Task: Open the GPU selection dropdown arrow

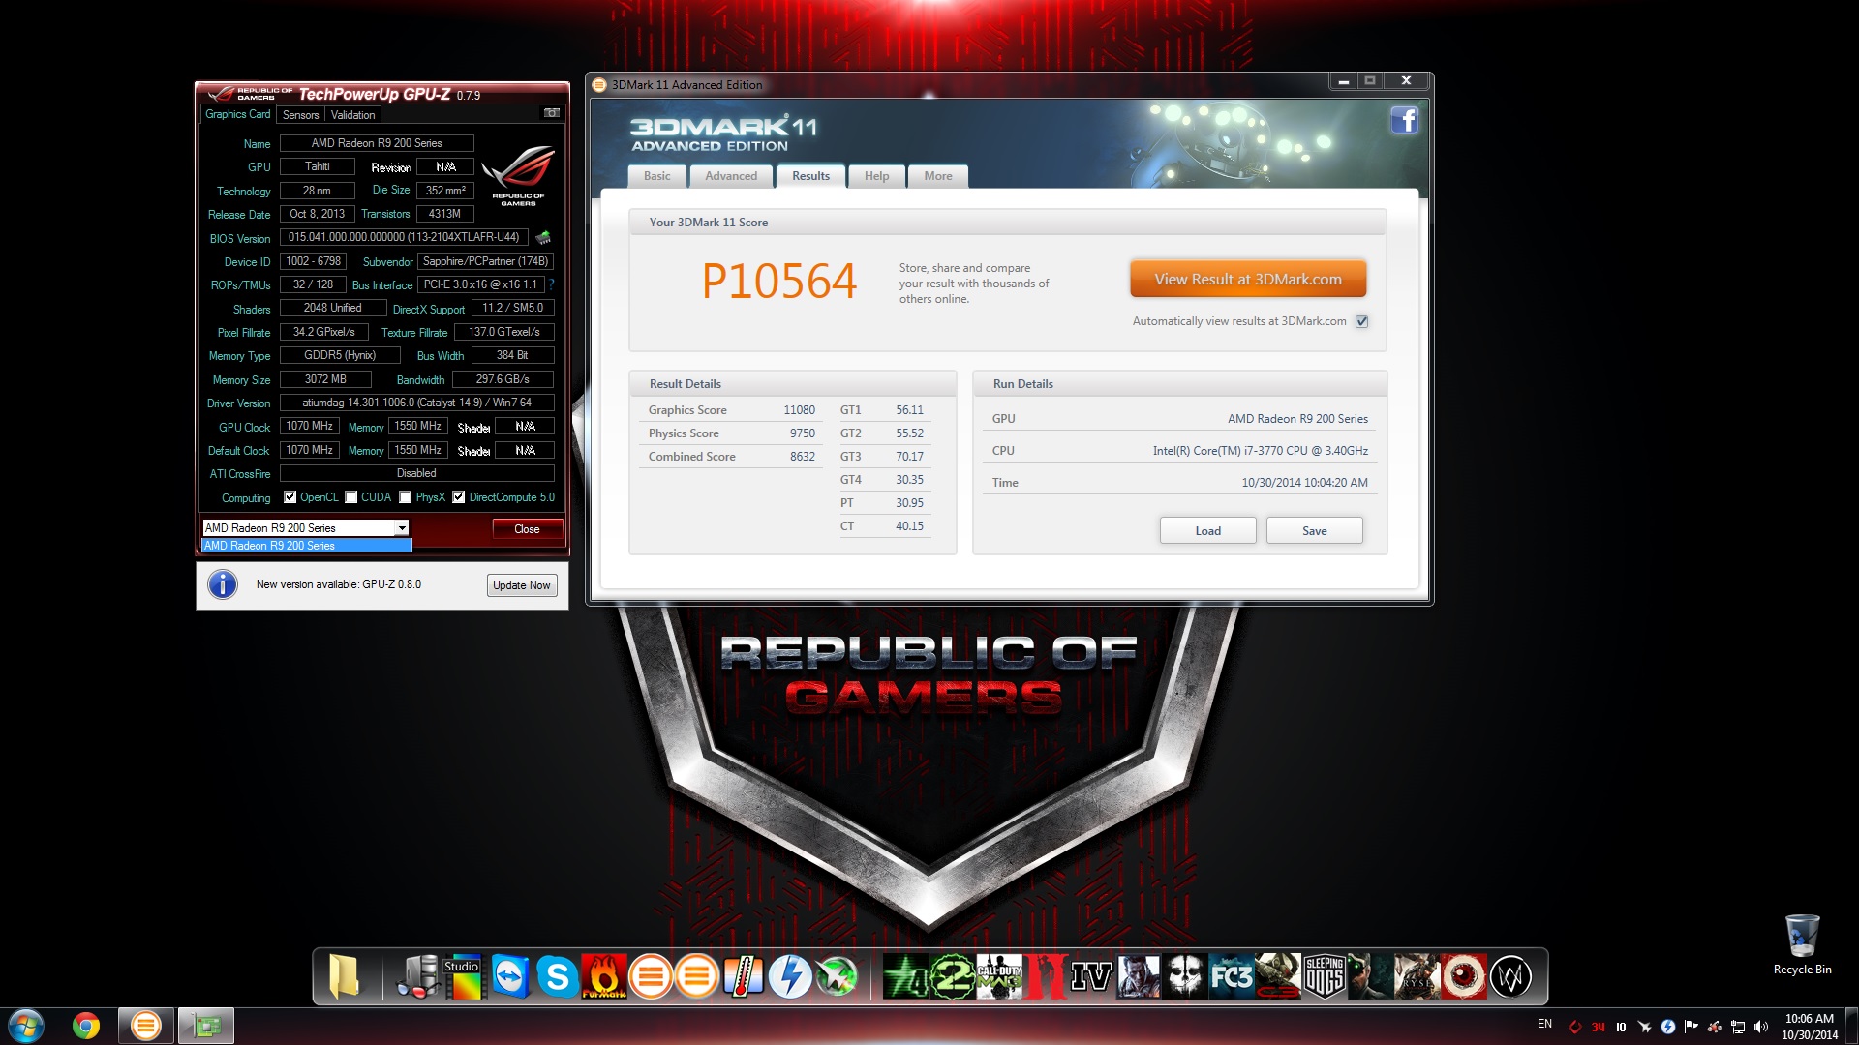Action: point(401,528)
